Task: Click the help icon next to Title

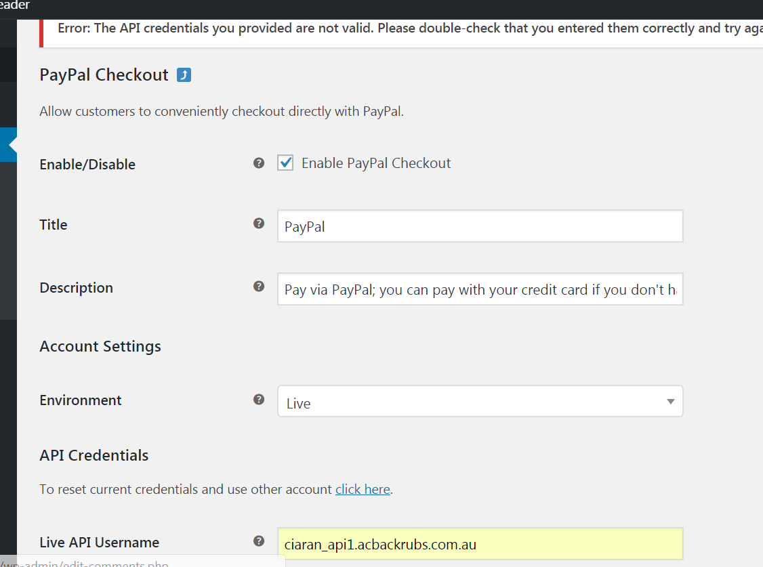Action: pyautogui.click(x=259, y=224)
